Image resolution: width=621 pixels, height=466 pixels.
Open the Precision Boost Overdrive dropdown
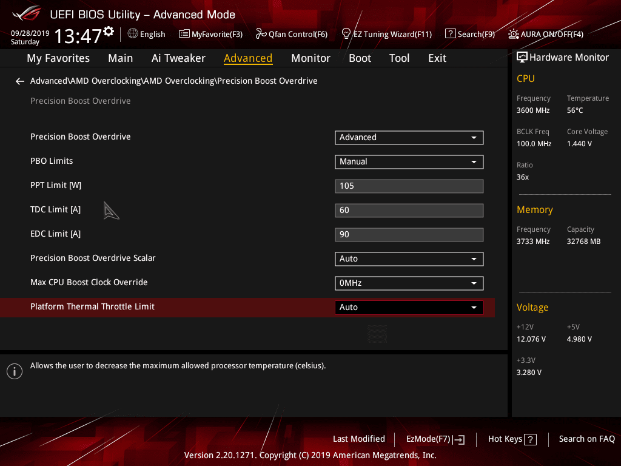pos(409,138)
